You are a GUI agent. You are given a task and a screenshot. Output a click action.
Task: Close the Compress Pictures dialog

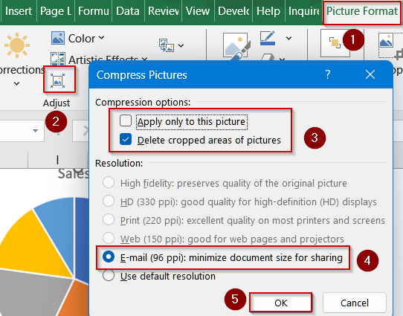(x=370, y=75)
